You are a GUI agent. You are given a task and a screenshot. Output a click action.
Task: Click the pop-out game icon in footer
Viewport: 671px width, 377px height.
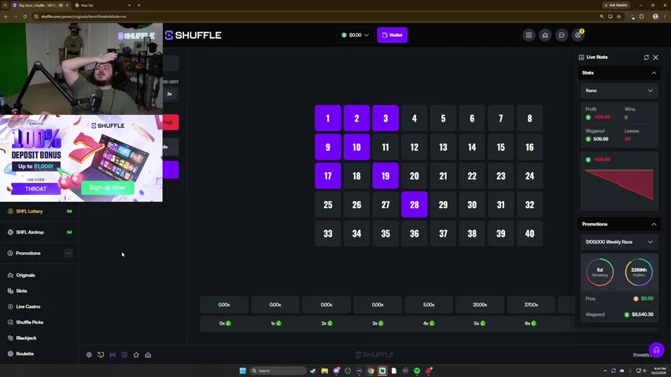click(x=101, y=355)
